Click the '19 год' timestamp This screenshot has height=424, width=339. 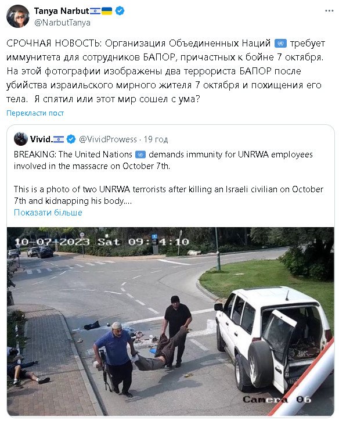[156, 139]
